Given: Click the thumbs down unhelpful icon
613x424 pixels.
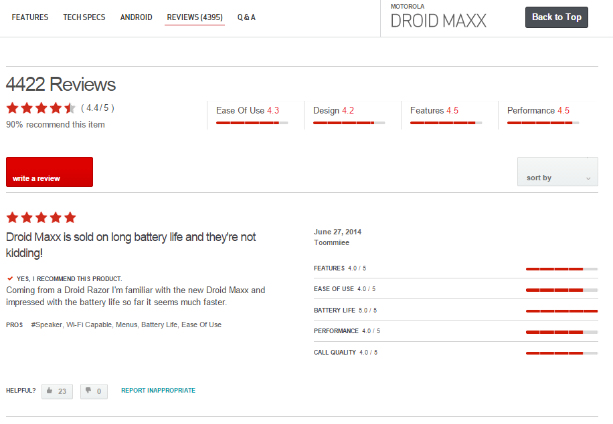Looking at the screenshot, I should 88,391.
